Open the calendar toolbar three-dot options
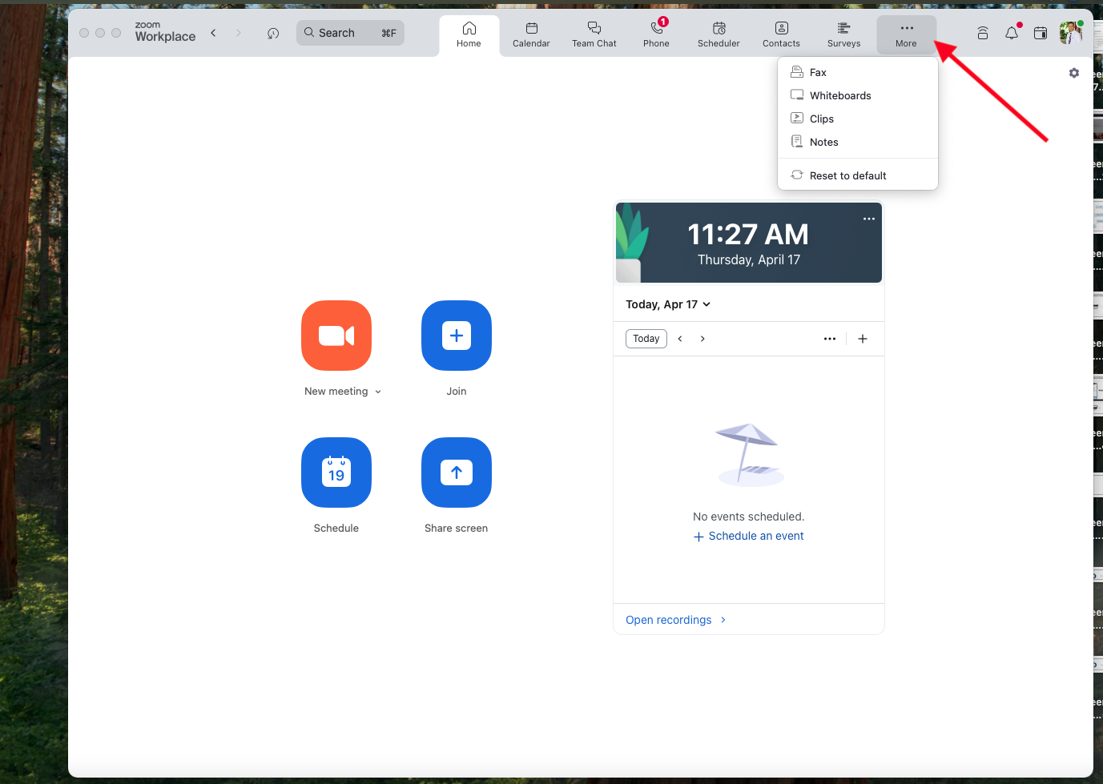The image size is (1103, 784). point(830,339)
